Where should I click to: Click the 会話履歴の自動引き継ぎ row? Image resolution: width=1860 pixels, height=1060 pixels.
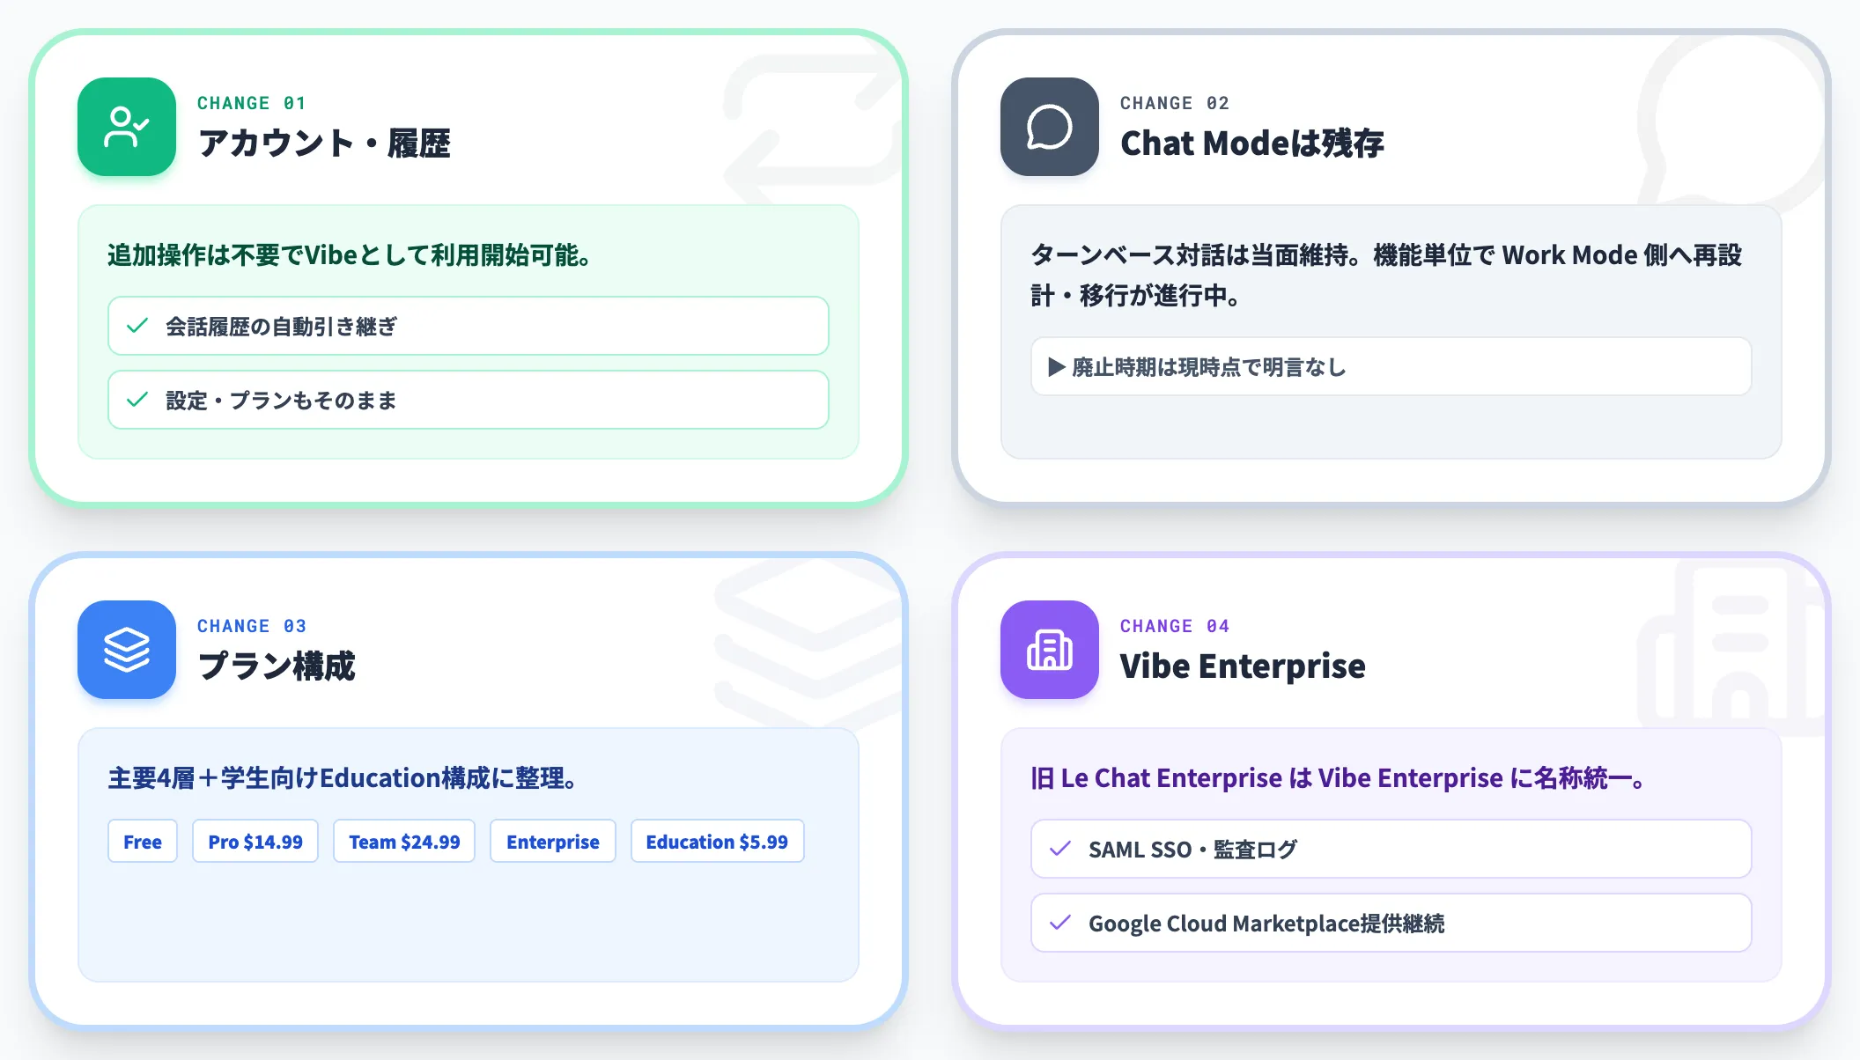coord(469,326)
